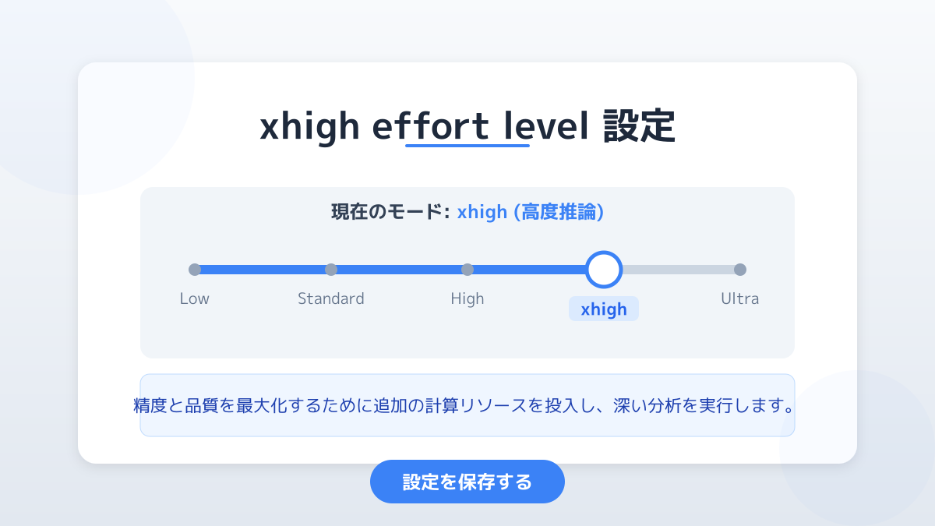
Task: Click the round xhigh slider handle
Action: coord(604,270)
